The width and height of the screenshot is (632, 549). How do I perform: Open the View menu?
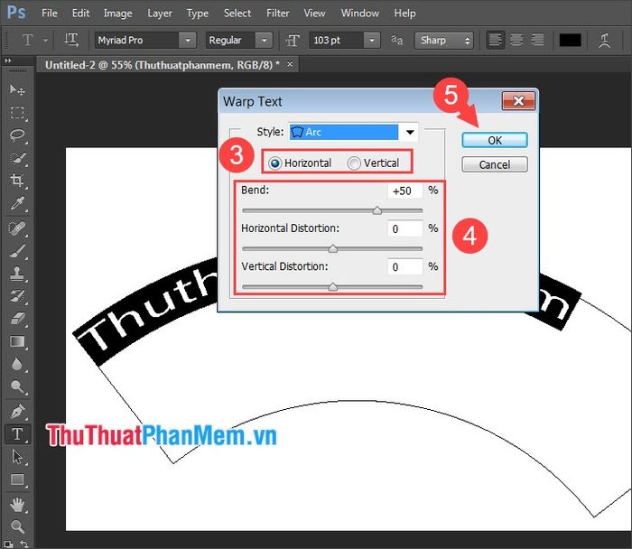[x=314, y=14]
